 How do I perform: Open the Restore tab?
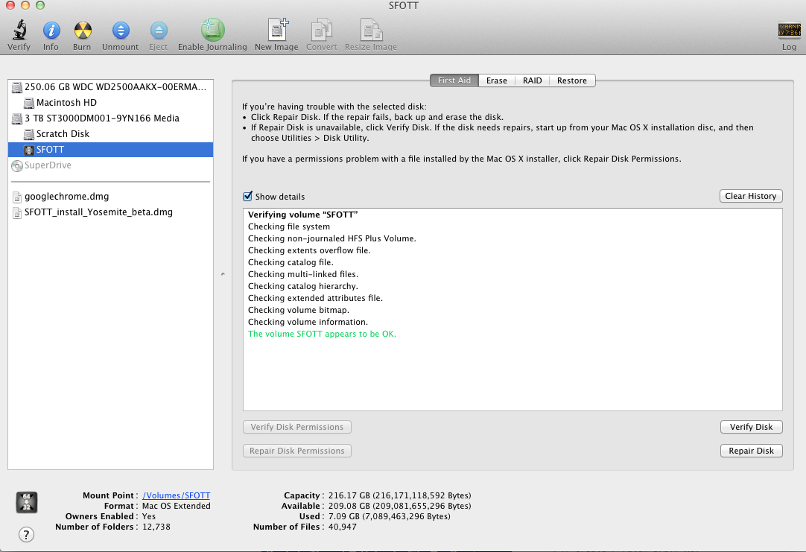[572, 80]
